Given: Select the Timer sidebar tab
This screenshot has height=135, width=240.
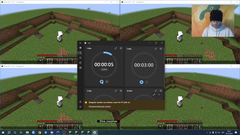Looking at the screenshot, I should pyautogui.click(x=80, y=53).
